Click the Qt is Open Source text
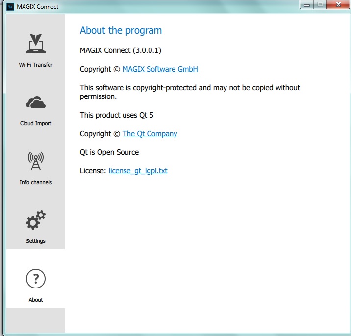The width and height of the screenshot is (351, 336). coord(109,152)
